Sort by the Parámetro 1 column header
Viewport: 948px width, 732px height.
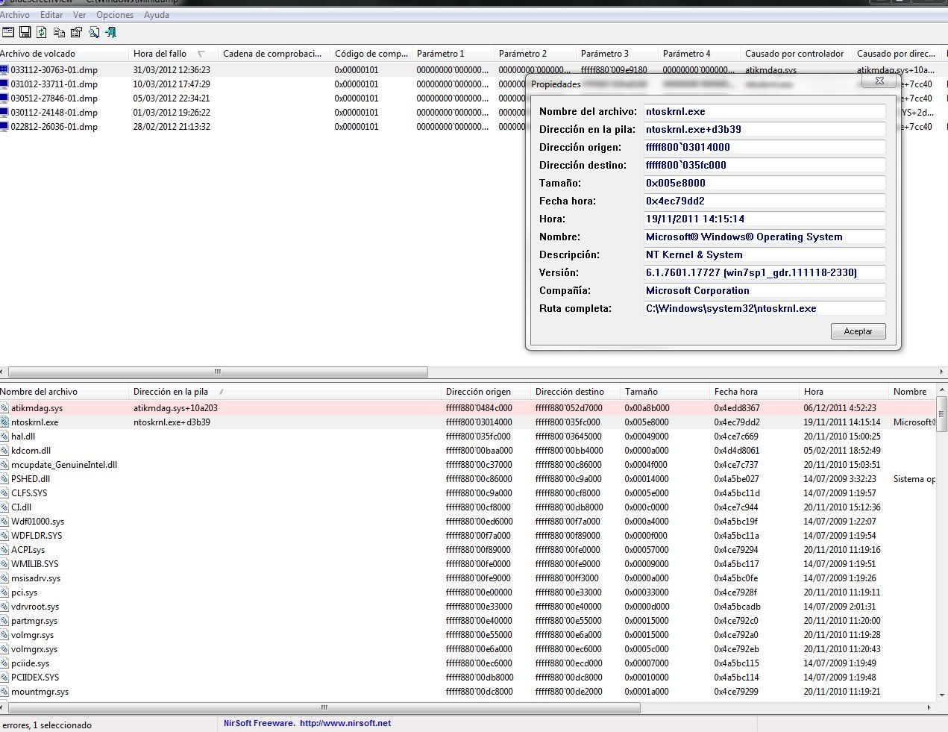point(453,54)
